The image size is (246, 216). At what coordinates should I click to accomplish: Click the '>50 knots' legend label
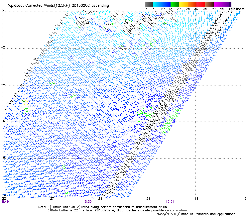pyautogui.click(x=236, y=9)
